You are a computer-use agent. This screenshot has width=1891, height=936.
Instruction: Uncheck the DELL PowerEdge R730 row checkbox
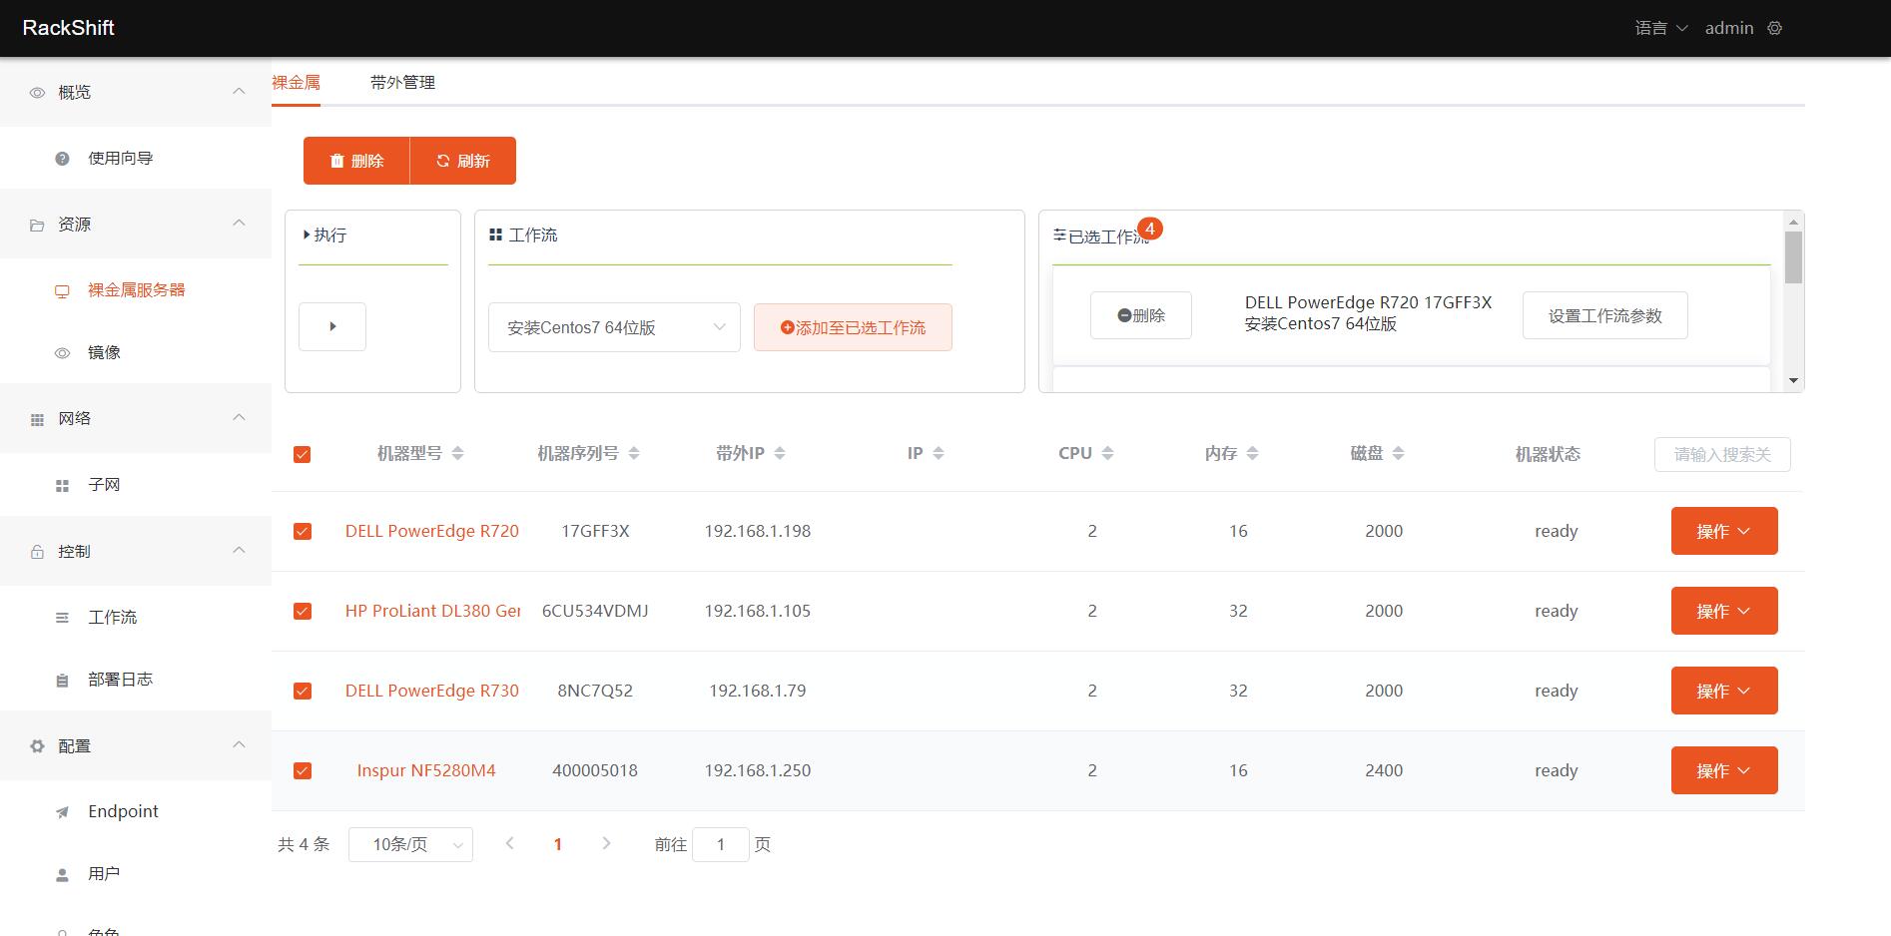[303, 692]
